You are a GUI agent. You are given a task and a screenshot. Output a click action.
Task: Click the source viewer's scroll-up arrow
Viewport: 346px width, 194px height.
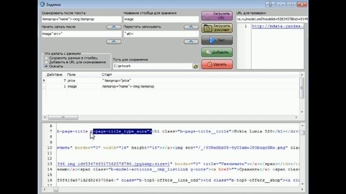[x=302, y=126]
